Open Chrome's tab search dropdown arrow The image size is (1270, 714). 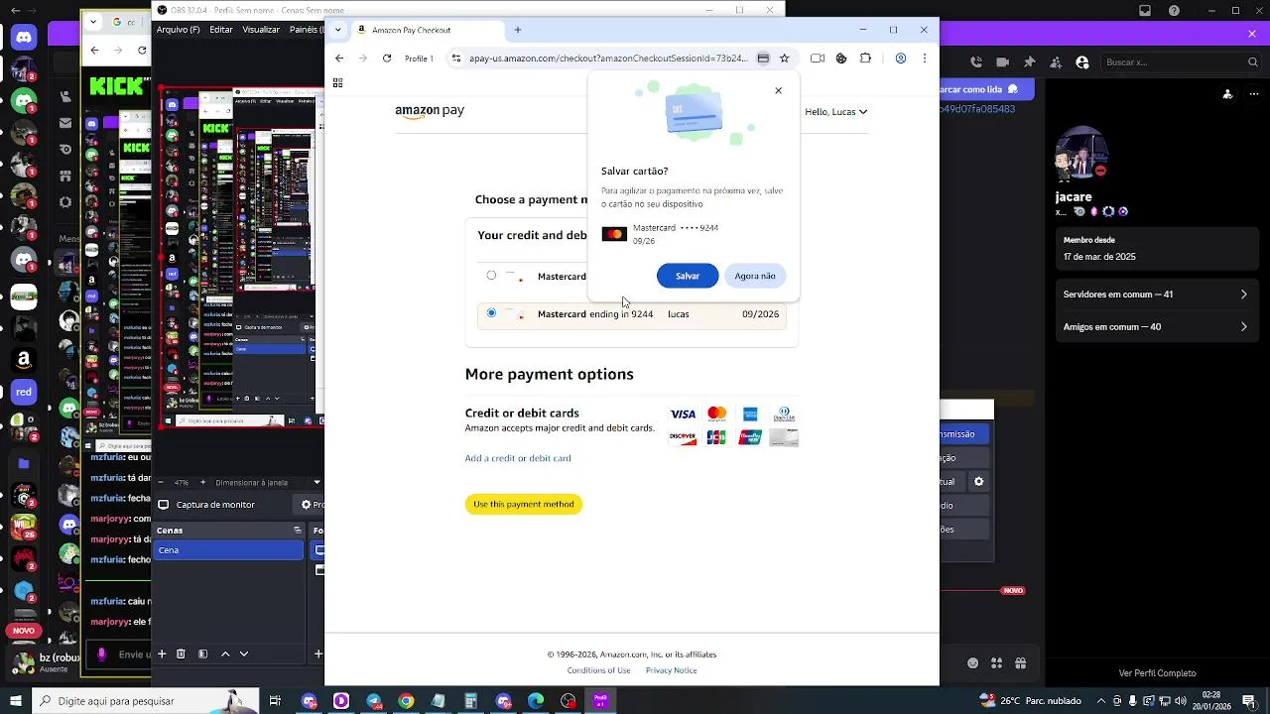(x=337, y=30)
